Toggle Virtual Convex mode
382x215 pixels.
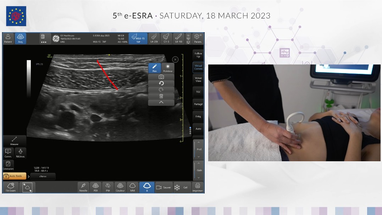pos(198,67)
